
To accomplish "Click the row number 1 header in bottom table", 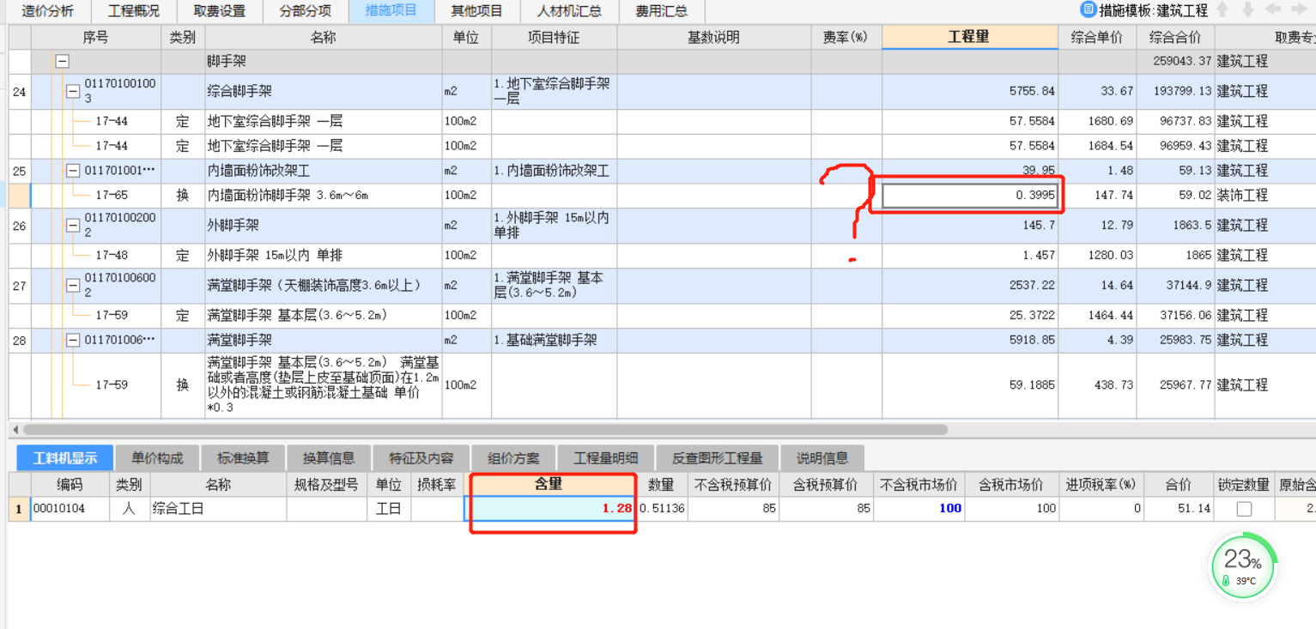I will tap(19, 509).
